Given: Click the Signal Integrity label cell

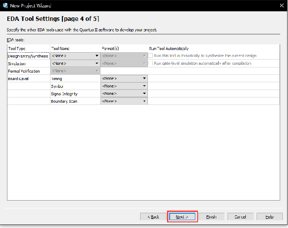Looking at the screenshot, I should pos(64,94).
